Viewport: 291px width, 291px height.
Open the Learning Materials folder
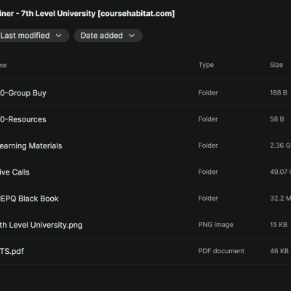coord(31,145)
